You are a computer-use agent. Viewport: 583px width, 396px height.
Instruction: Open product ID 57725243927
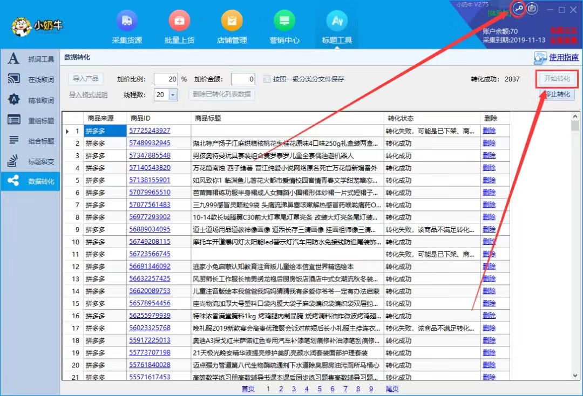(x=150, y=131)
